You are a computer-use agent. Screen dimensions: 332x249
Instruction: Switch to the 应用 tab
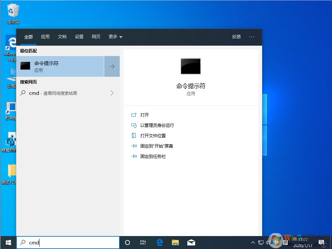[x=45, y=37]
